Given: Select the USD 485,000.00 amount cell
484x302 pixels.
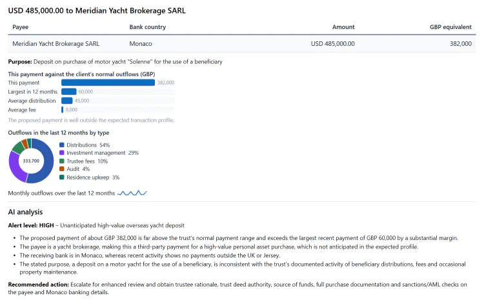Looking at the screenshot, I should 333,43.
